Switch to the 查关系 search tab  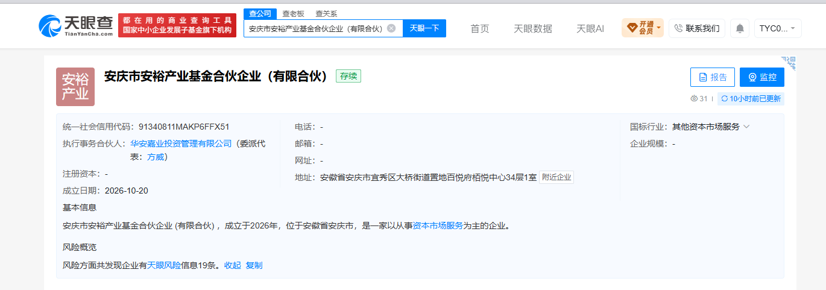pos(326,14)
